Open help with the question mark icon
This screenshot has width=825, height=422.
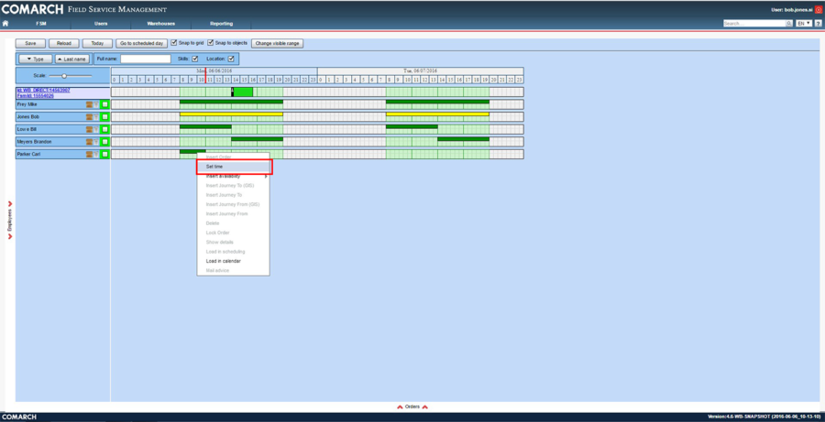819,24
